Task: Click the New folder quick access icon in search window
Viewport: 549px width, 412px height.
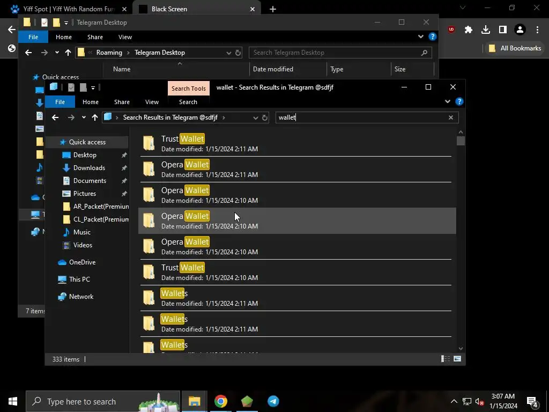Action: pos(83,87)
